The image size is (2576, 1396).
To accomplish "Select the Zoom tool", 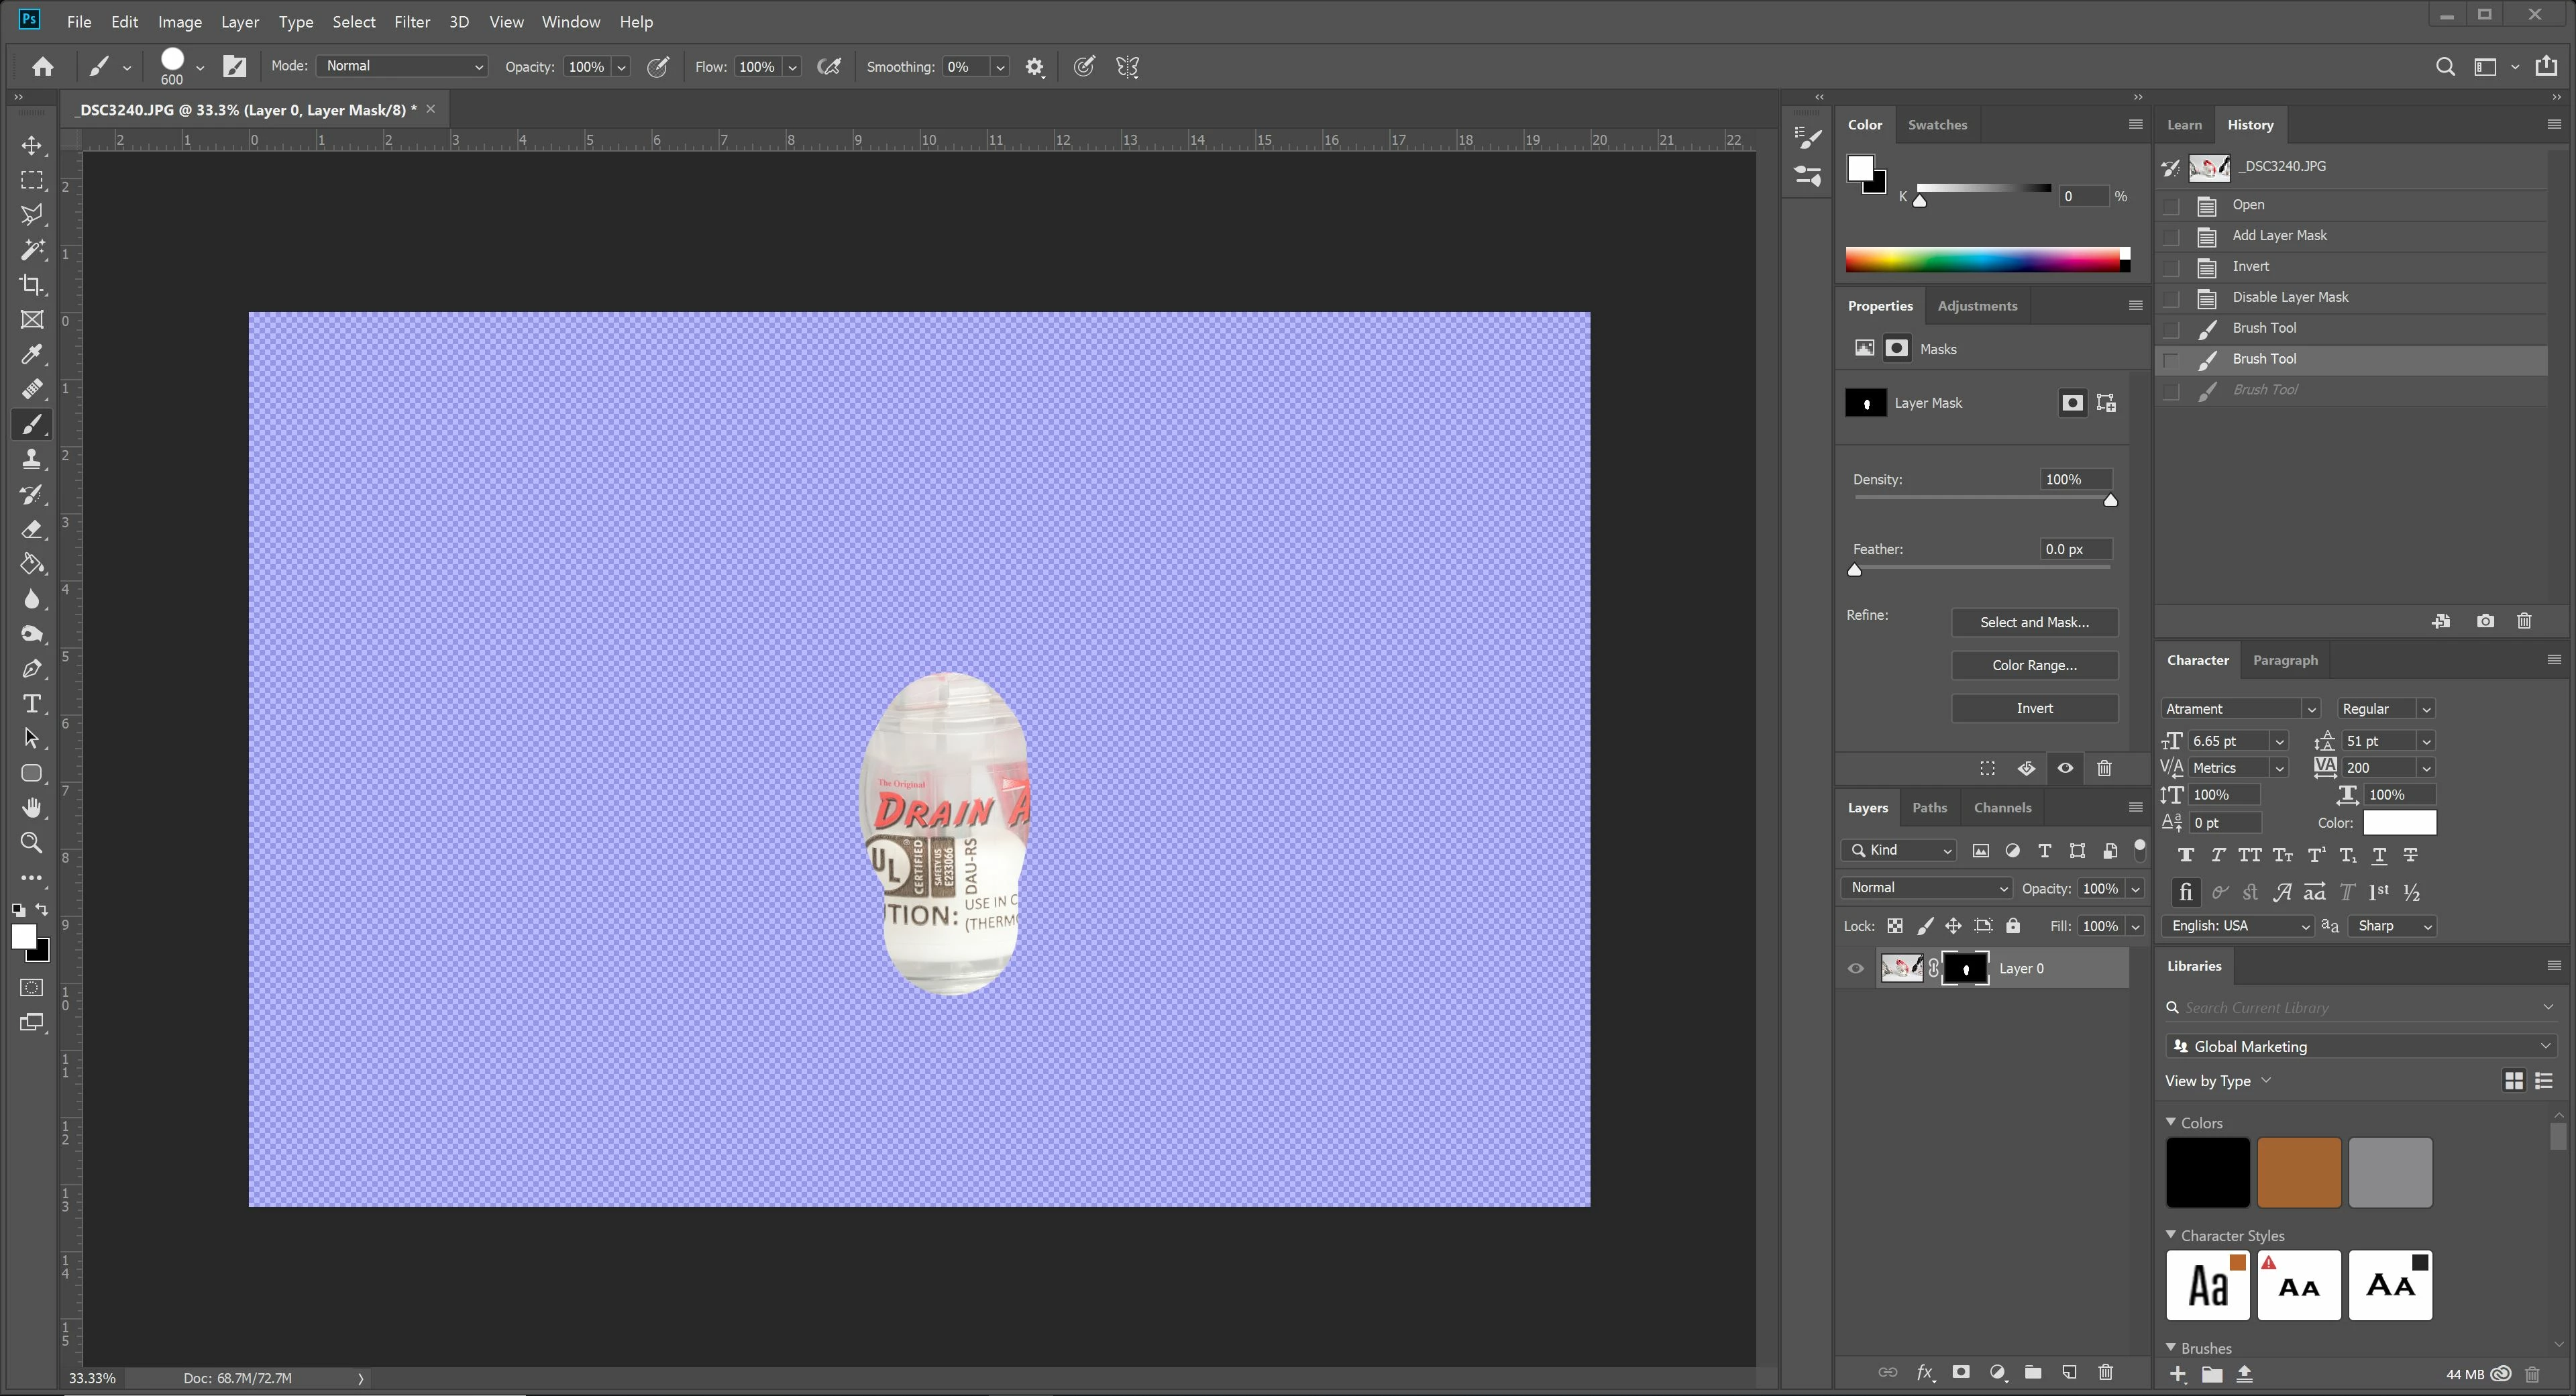I will point(32,843).
